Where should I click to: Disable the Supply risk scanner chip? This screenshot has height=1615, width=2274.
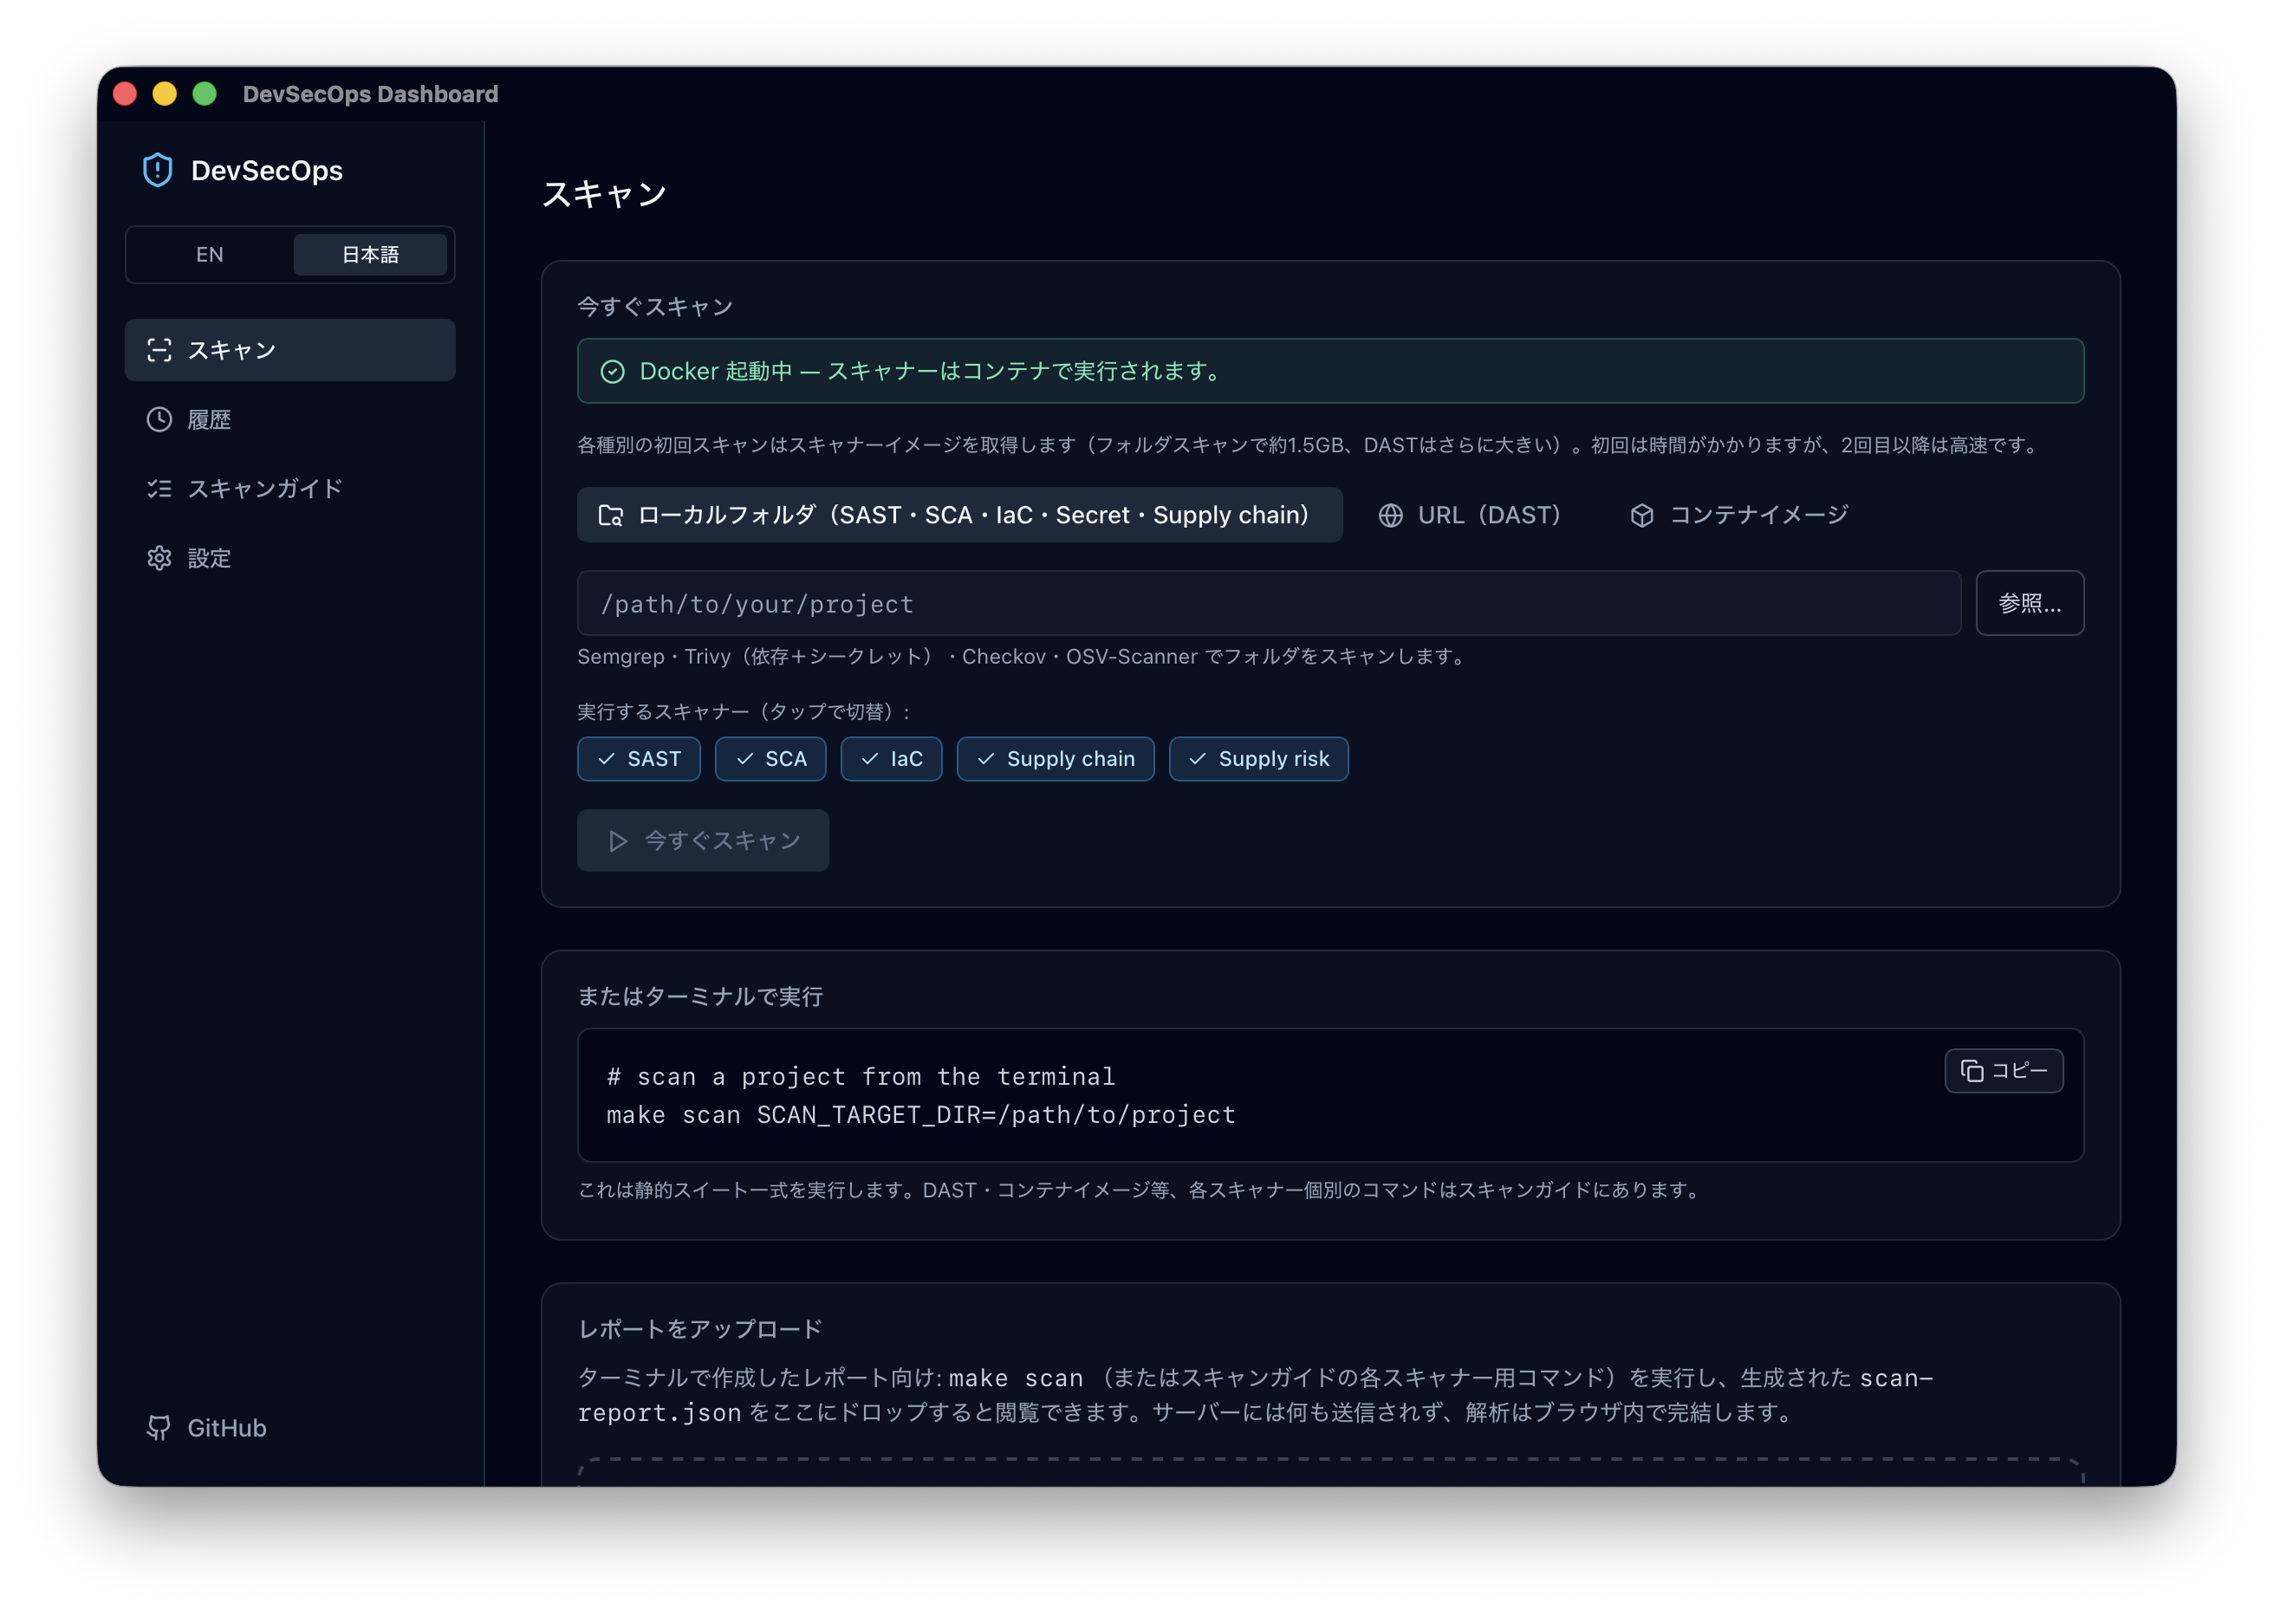click(1258, 759)
